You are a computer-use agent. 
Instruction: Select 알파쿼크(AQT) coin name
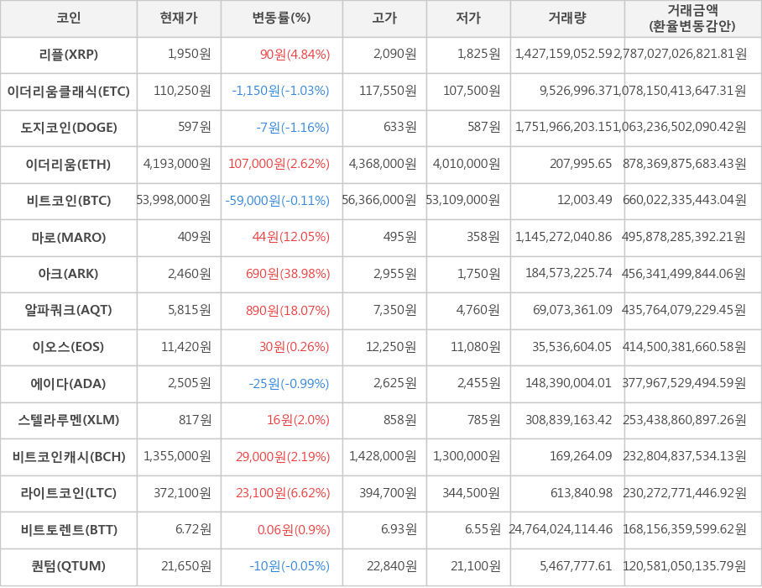pyautogui.click(x=69, y=311)
